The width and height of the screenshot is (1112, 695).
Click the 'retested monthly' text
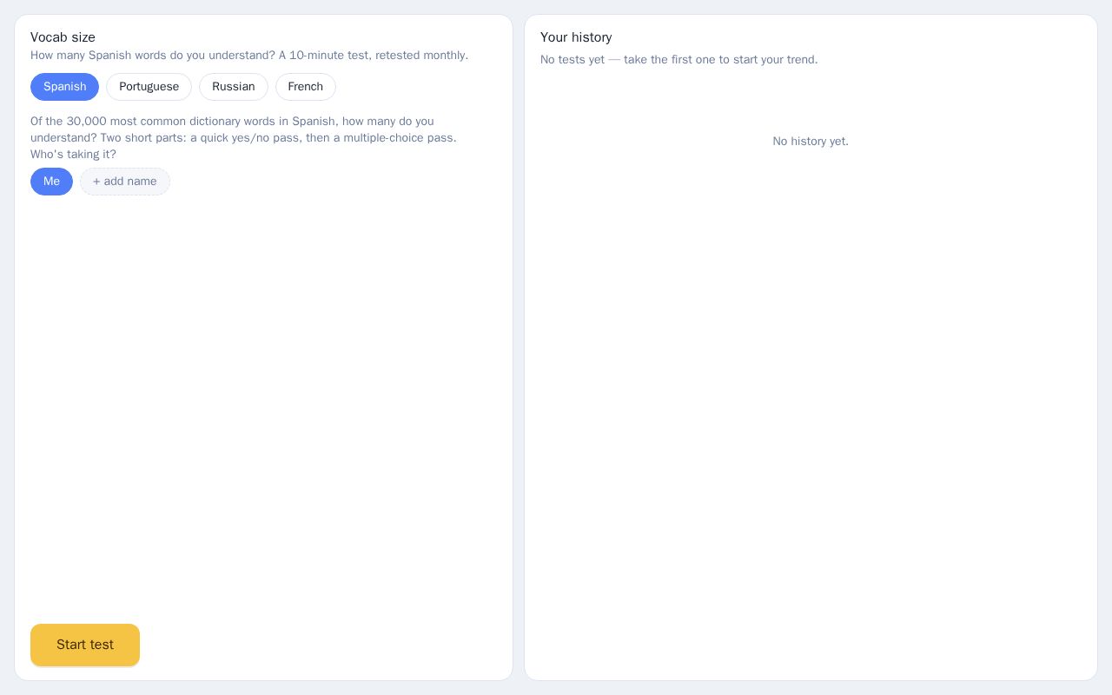pyautogui.click(x=421, y=56)
